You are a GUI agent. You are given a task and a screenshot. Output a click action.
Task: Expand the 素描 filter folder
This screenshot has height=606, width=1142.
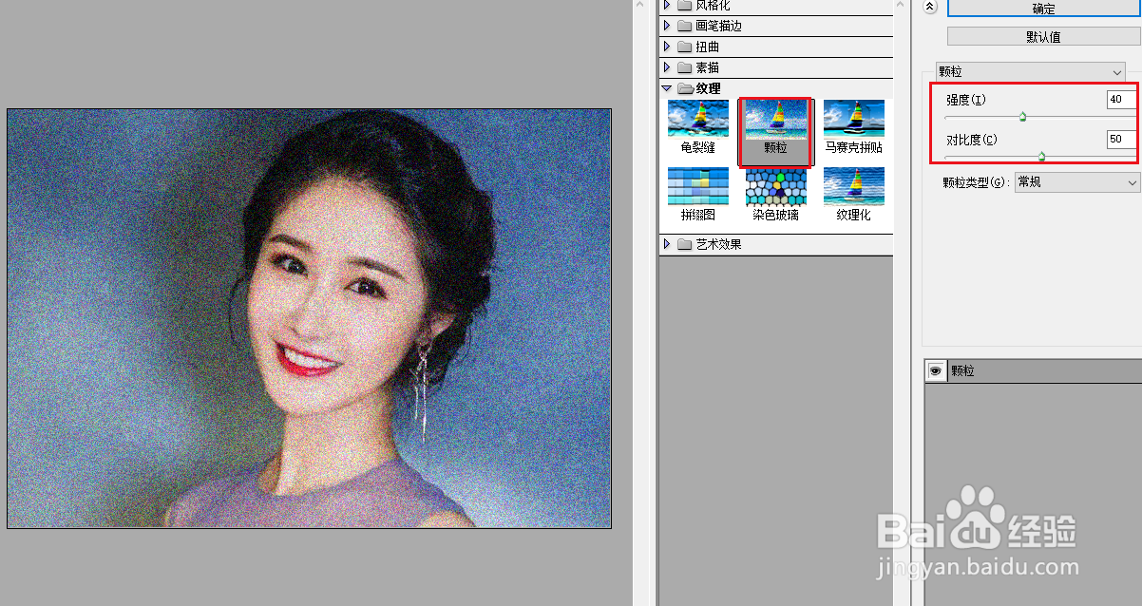(x=667, y=67)
